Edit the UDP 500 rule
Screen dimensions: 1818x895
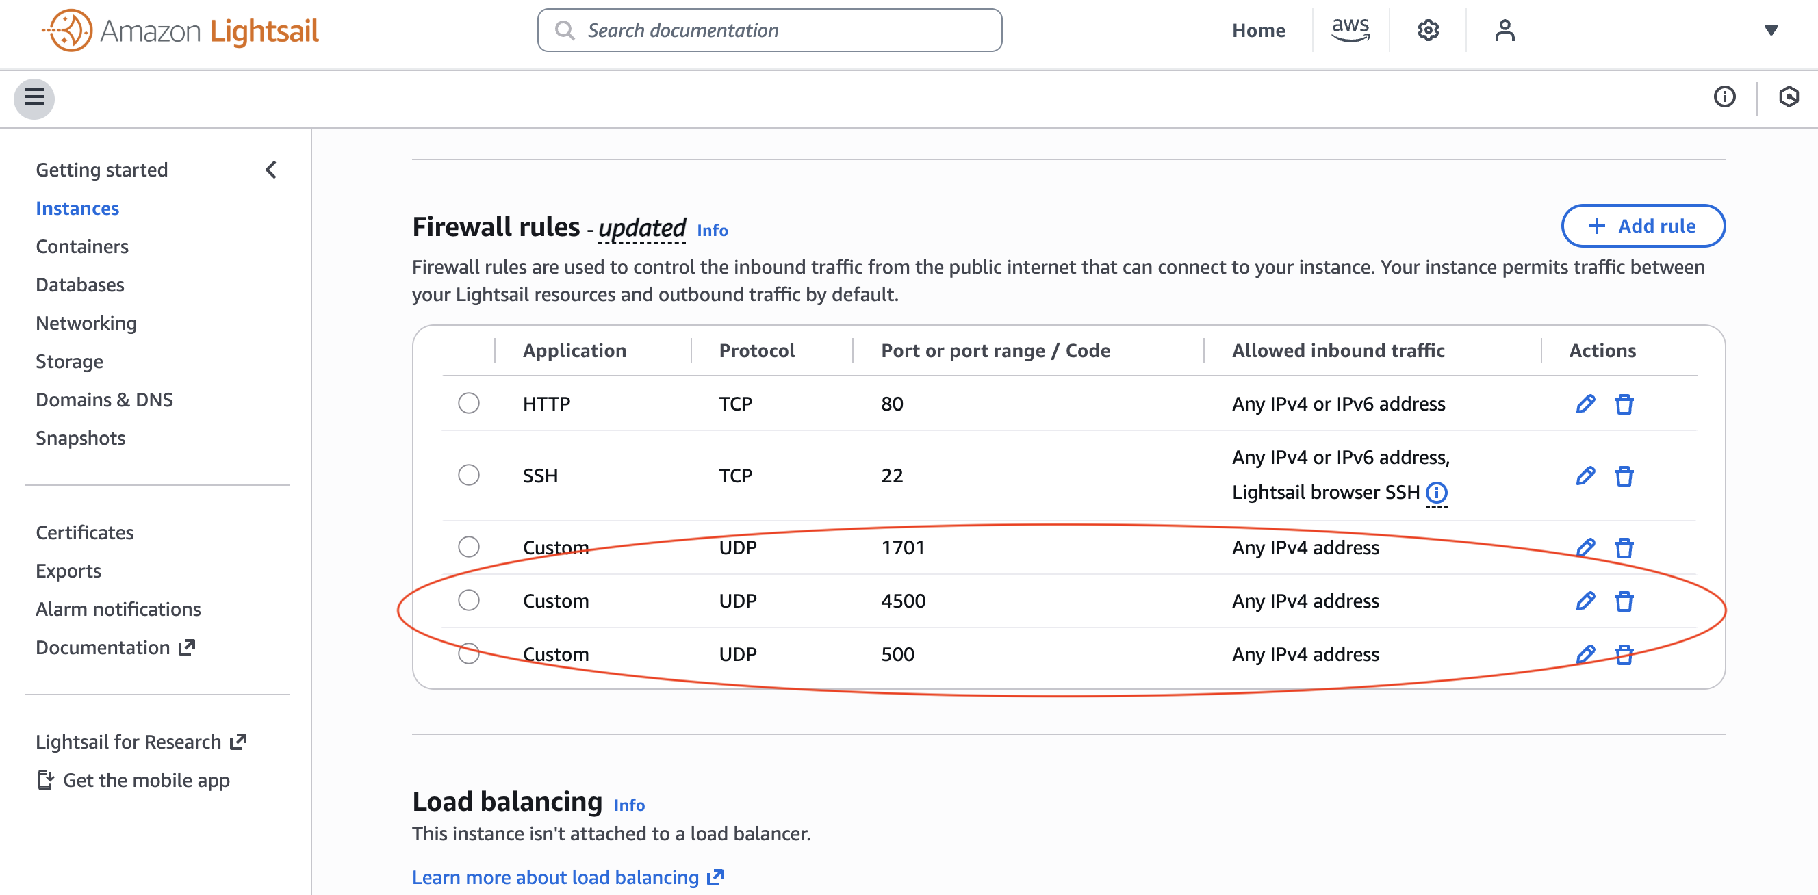(1585, 655)
